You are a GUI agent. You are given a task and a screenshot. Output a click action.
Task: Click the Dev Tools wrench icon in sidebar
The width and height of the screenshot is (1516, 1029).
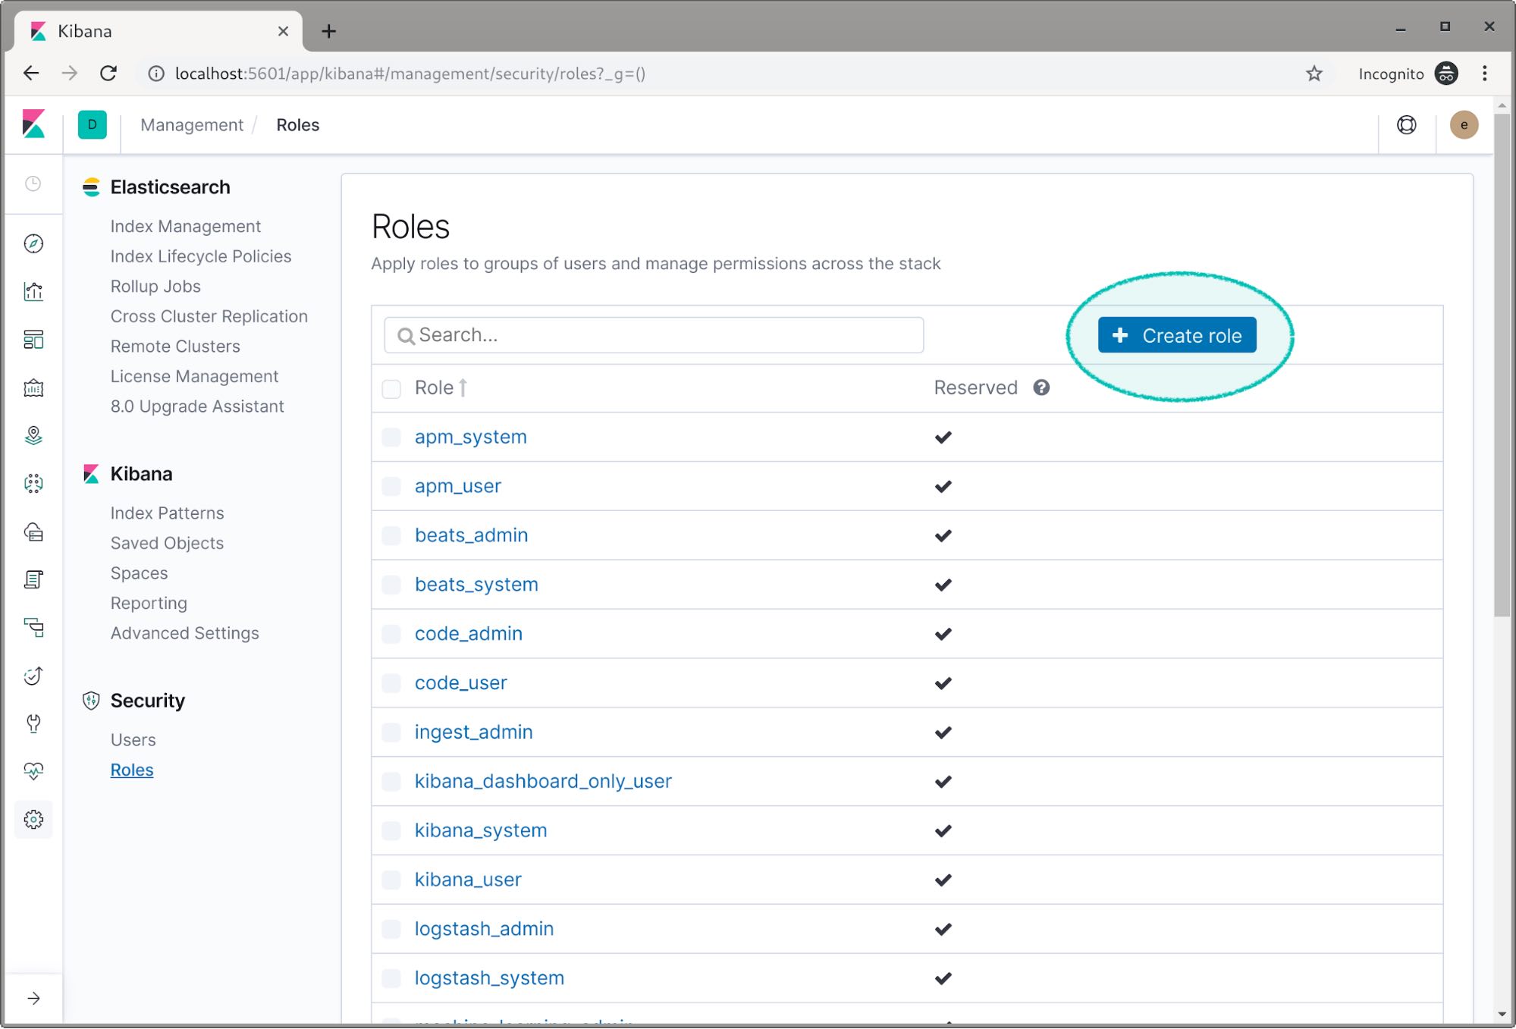point(34,723)
